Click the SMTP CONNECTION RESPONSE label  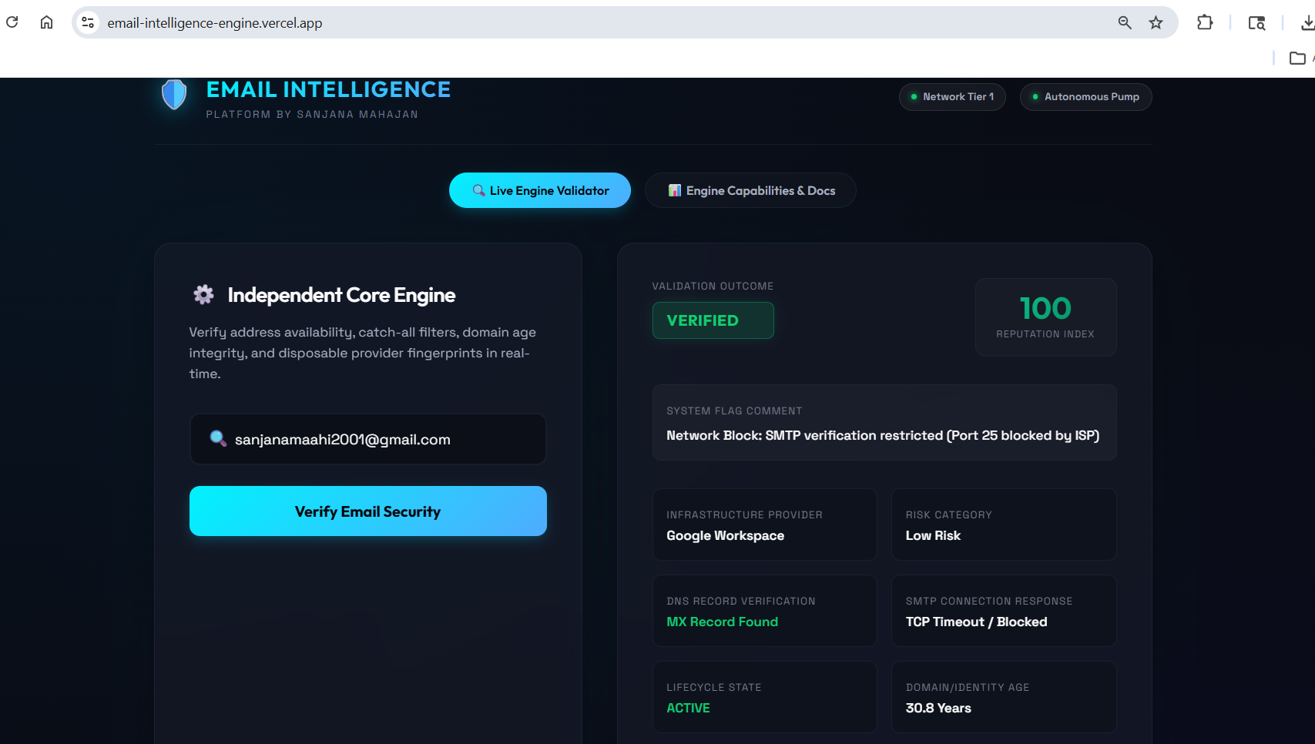(989, 601)
